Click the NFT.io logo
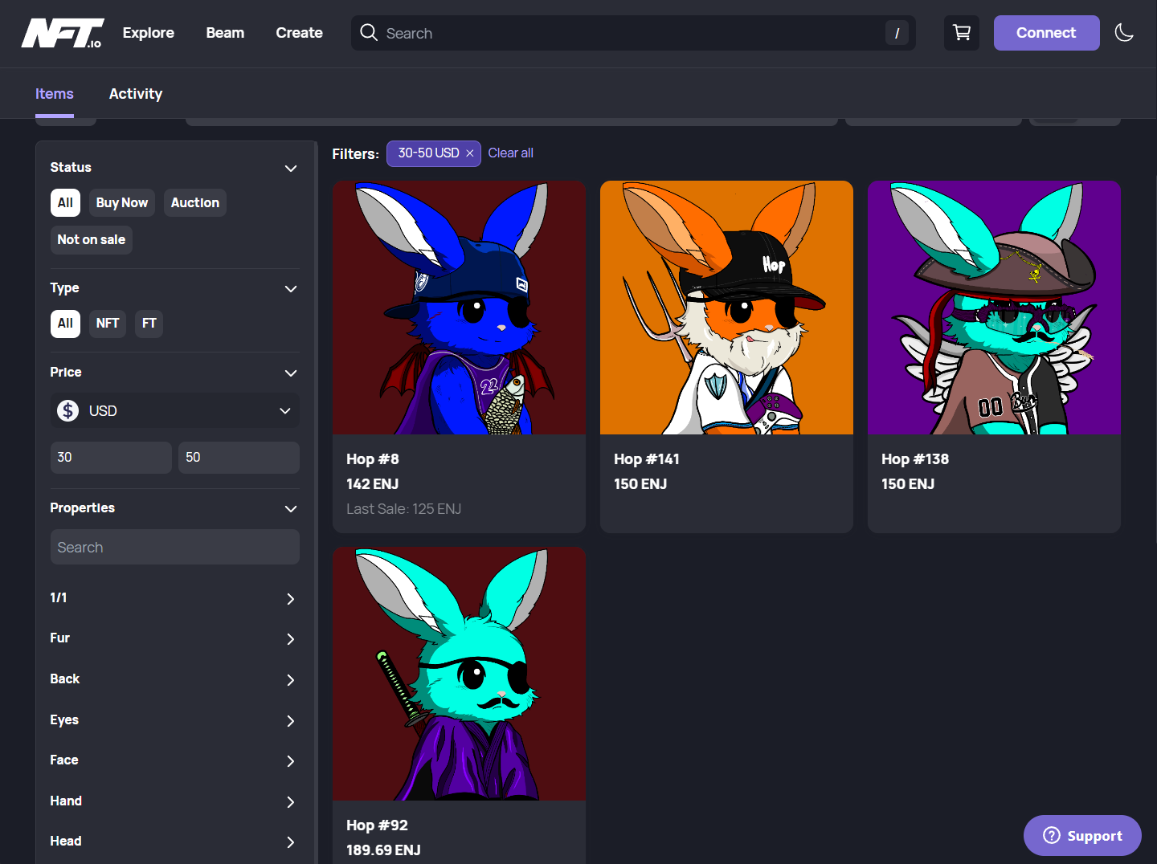 point(63,33)
